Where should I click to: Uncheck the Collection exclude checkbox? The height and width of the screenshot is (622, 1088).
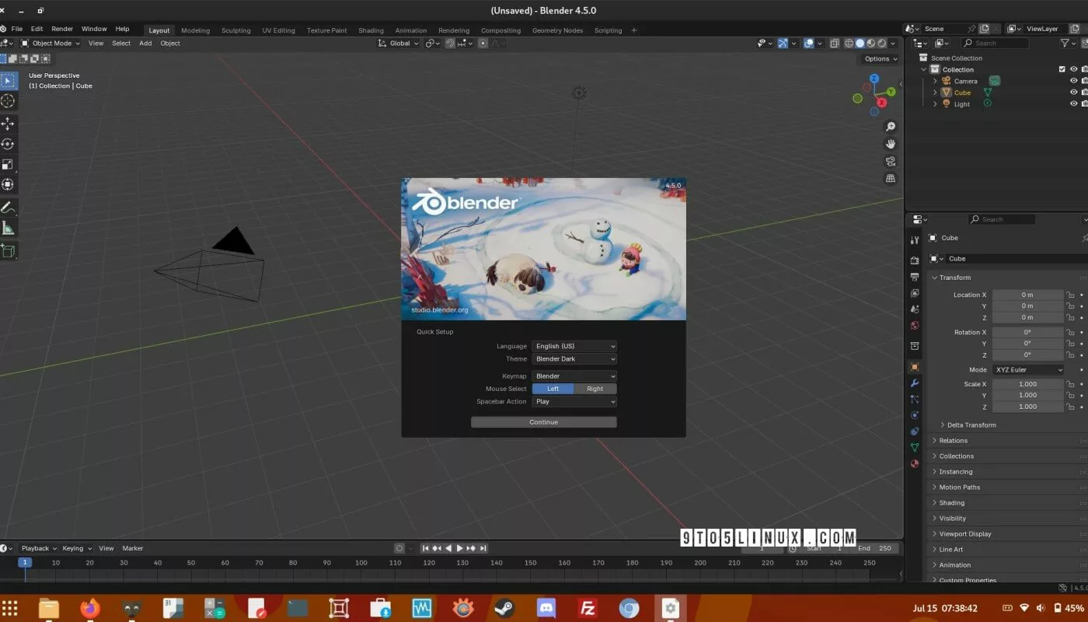1062,69
